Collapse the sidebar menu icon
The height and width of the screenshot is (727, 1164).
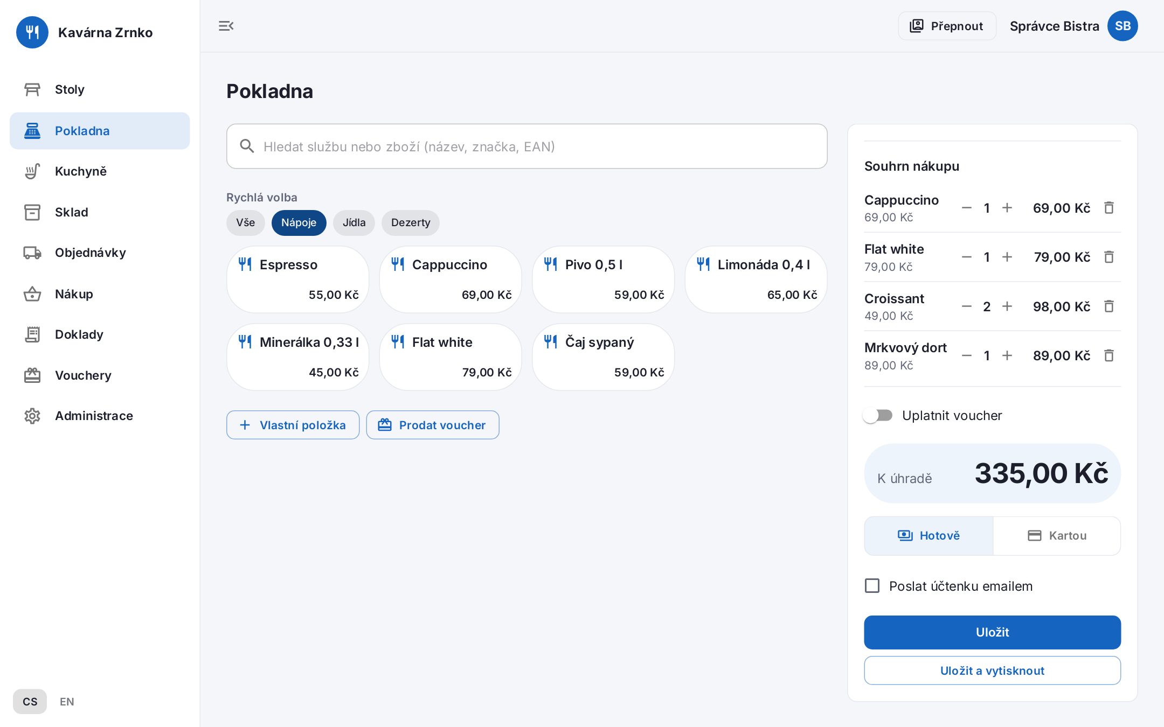pos(226,26)
